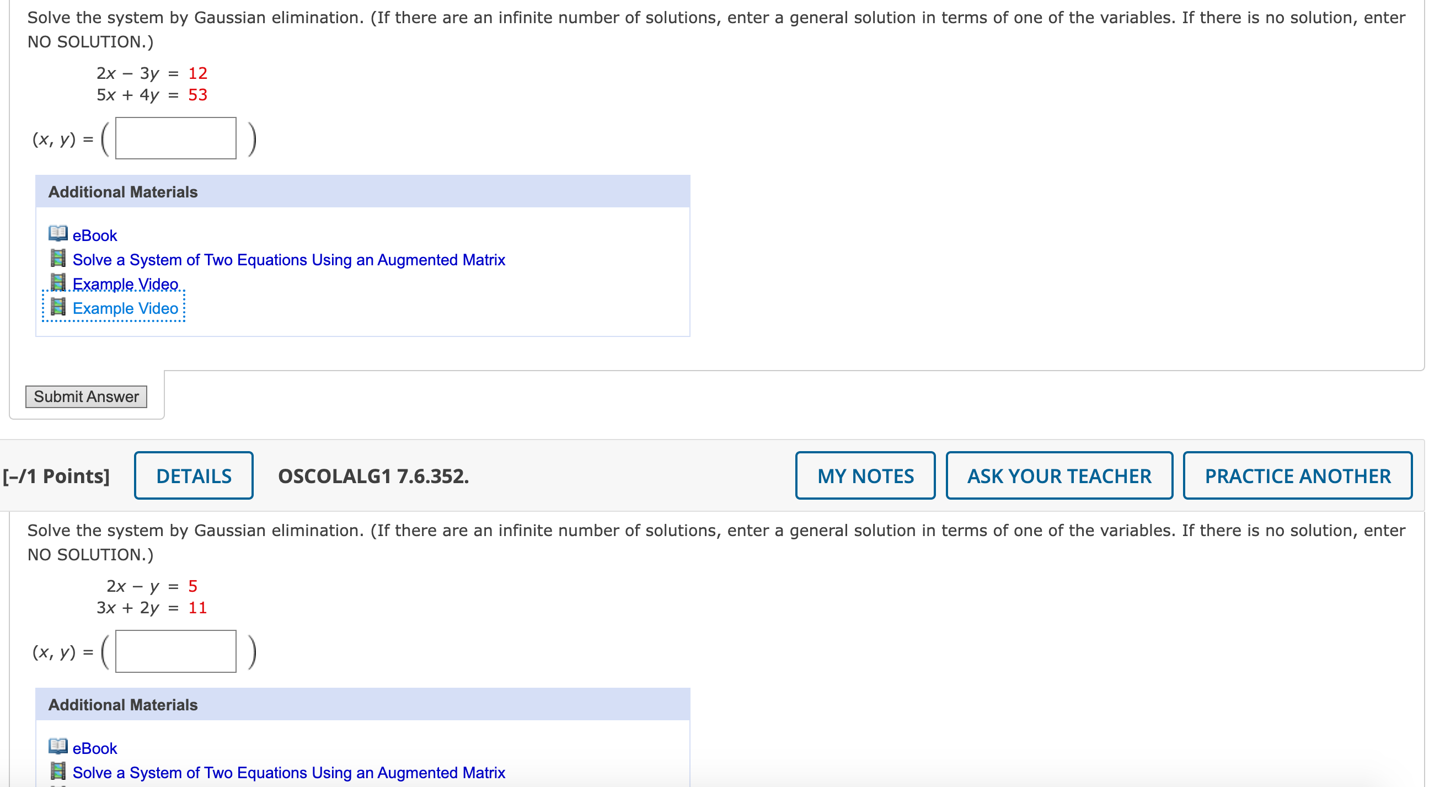Click ASK YOUR TEACHER
The height and width of the screenshot is (787, 1429).
pyautogui.click(x=1058, y=475)
